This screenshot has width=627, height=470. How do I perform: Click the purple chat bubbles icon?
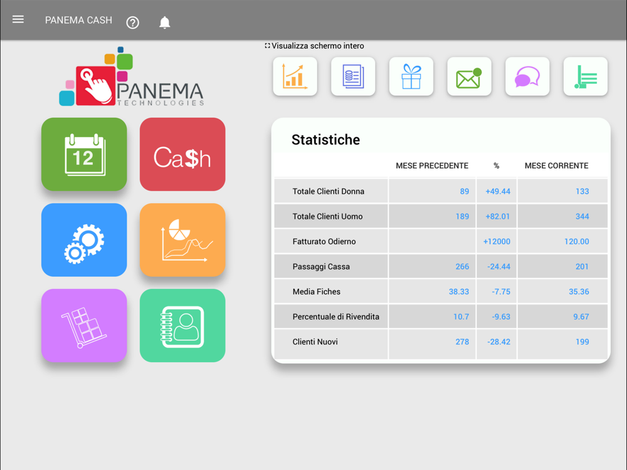(527, 76)
